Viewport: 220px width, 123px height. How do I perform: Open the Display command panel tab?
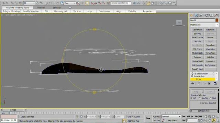click(211, 15)
